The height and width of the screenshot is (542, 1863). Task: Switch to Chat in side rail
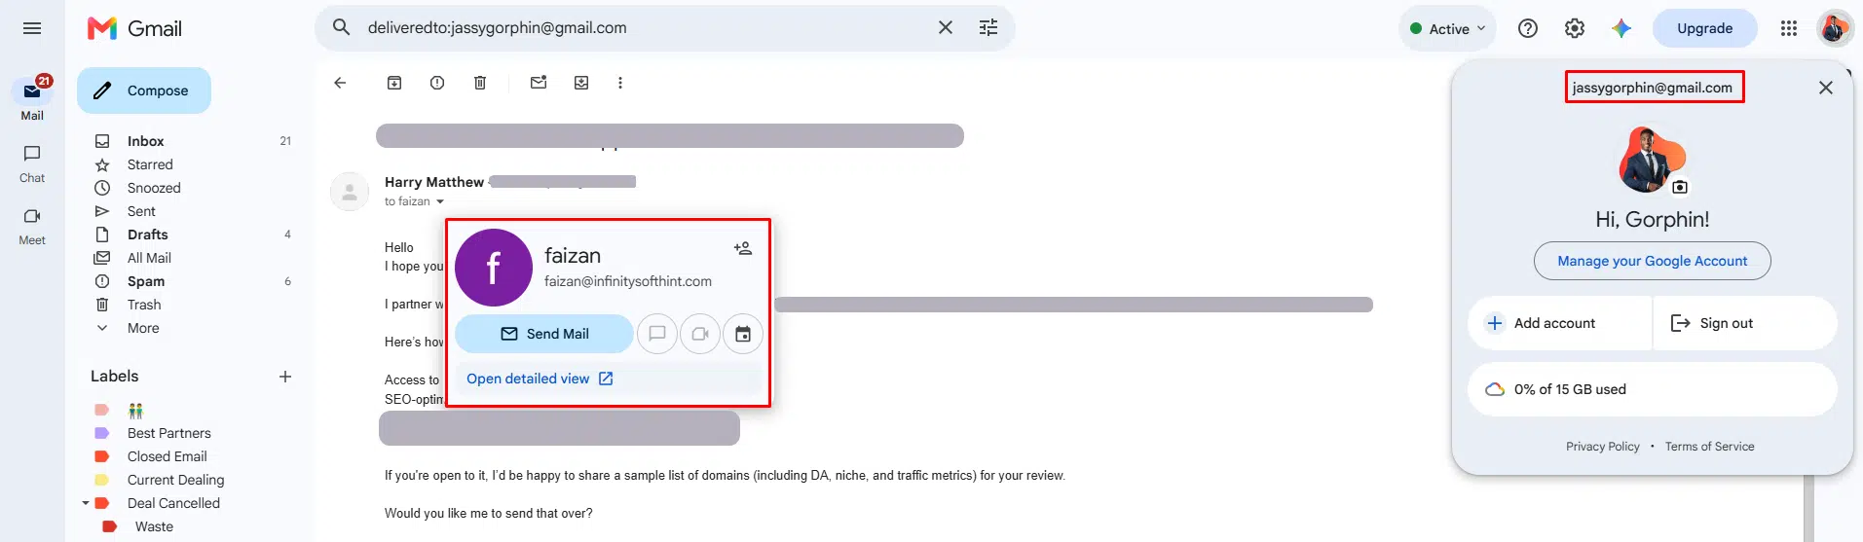32,163
